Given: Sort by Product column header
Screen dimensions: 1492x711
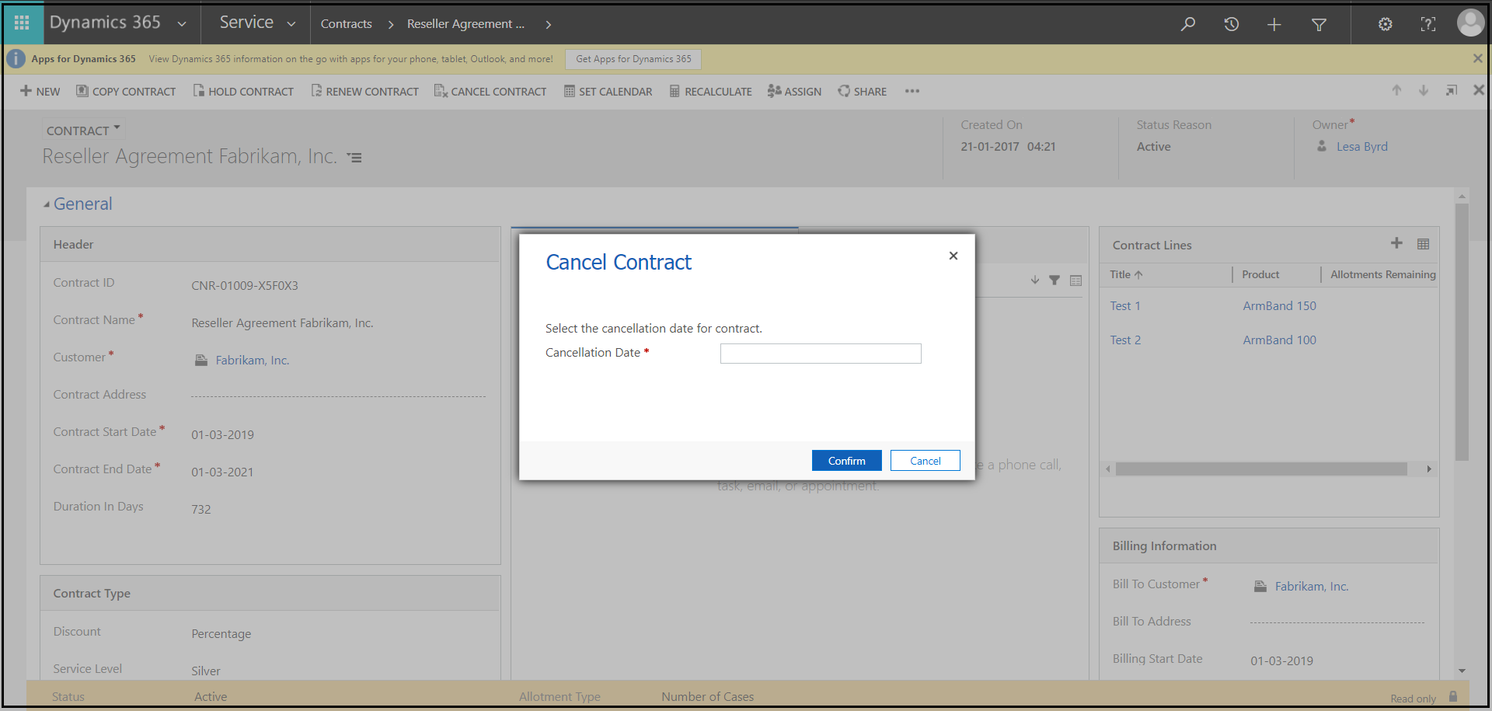Looking at the screenshot, I should pos(1260,274).
